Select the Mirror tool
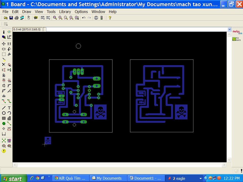 pos(4,49)
